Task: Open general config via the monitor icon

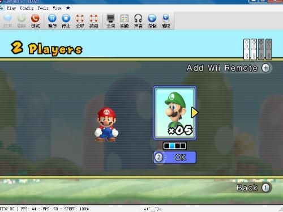Action: pyautogui.click(x=111, y=21)
